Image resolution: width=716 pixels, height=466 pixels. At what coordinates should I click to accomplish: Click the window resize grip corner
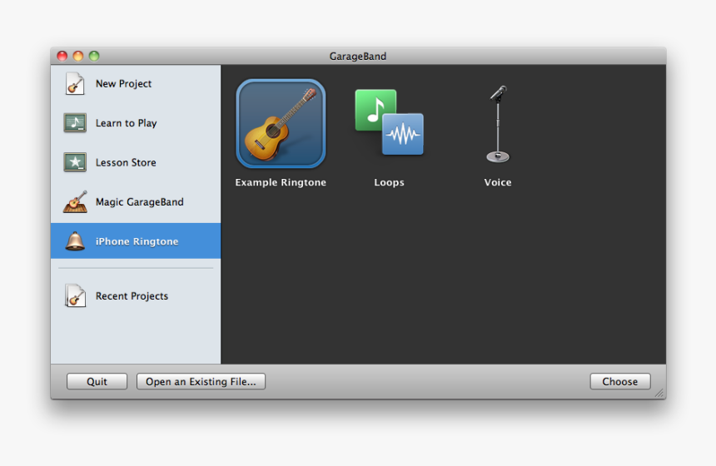(x=659, y=393)
